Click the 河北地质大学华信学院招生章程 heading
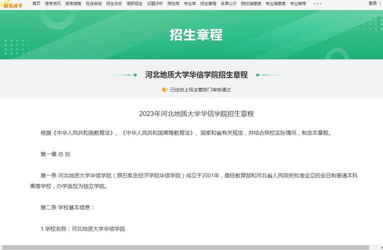The image size is (383, 250). click(196, 75)
